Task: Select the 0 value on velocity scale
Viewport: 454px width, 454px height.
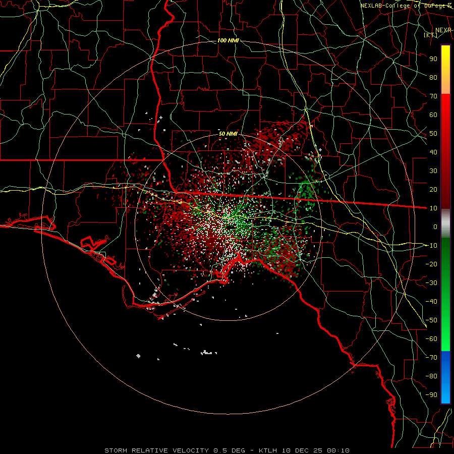Action: [435, 227]
